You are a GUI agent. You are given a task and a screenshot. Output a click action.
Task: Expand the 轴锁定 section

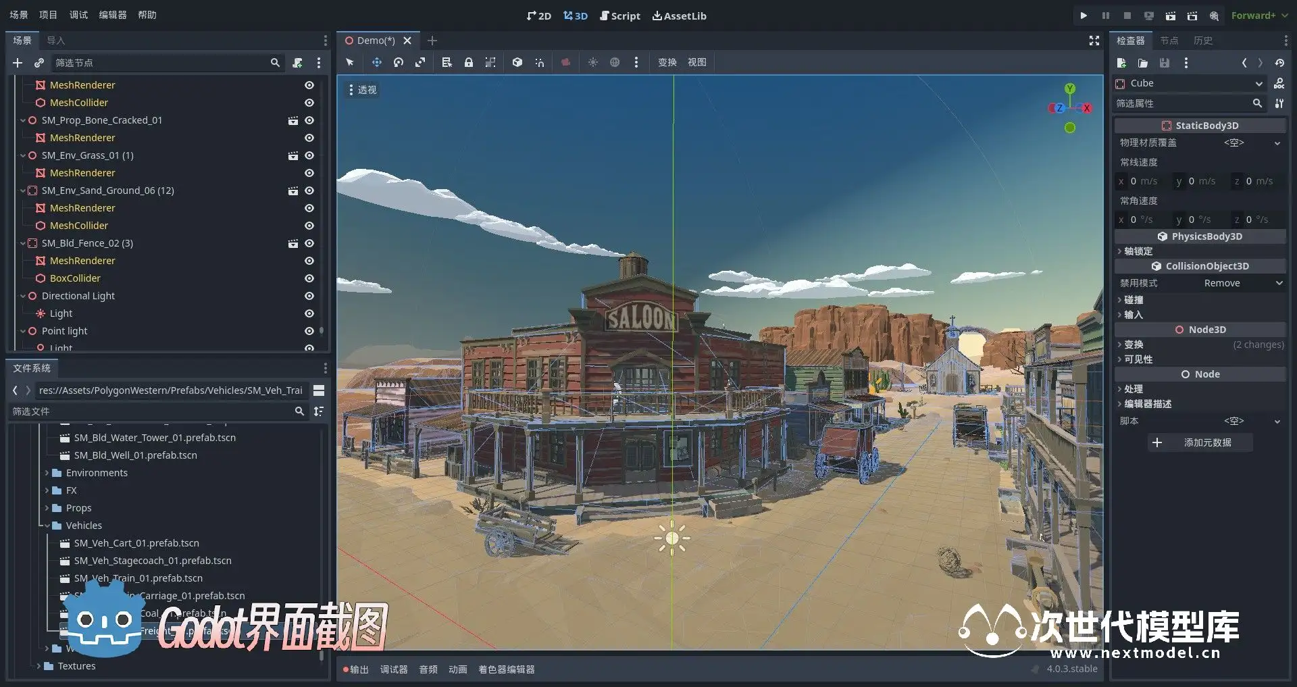tap(1138, 251)
